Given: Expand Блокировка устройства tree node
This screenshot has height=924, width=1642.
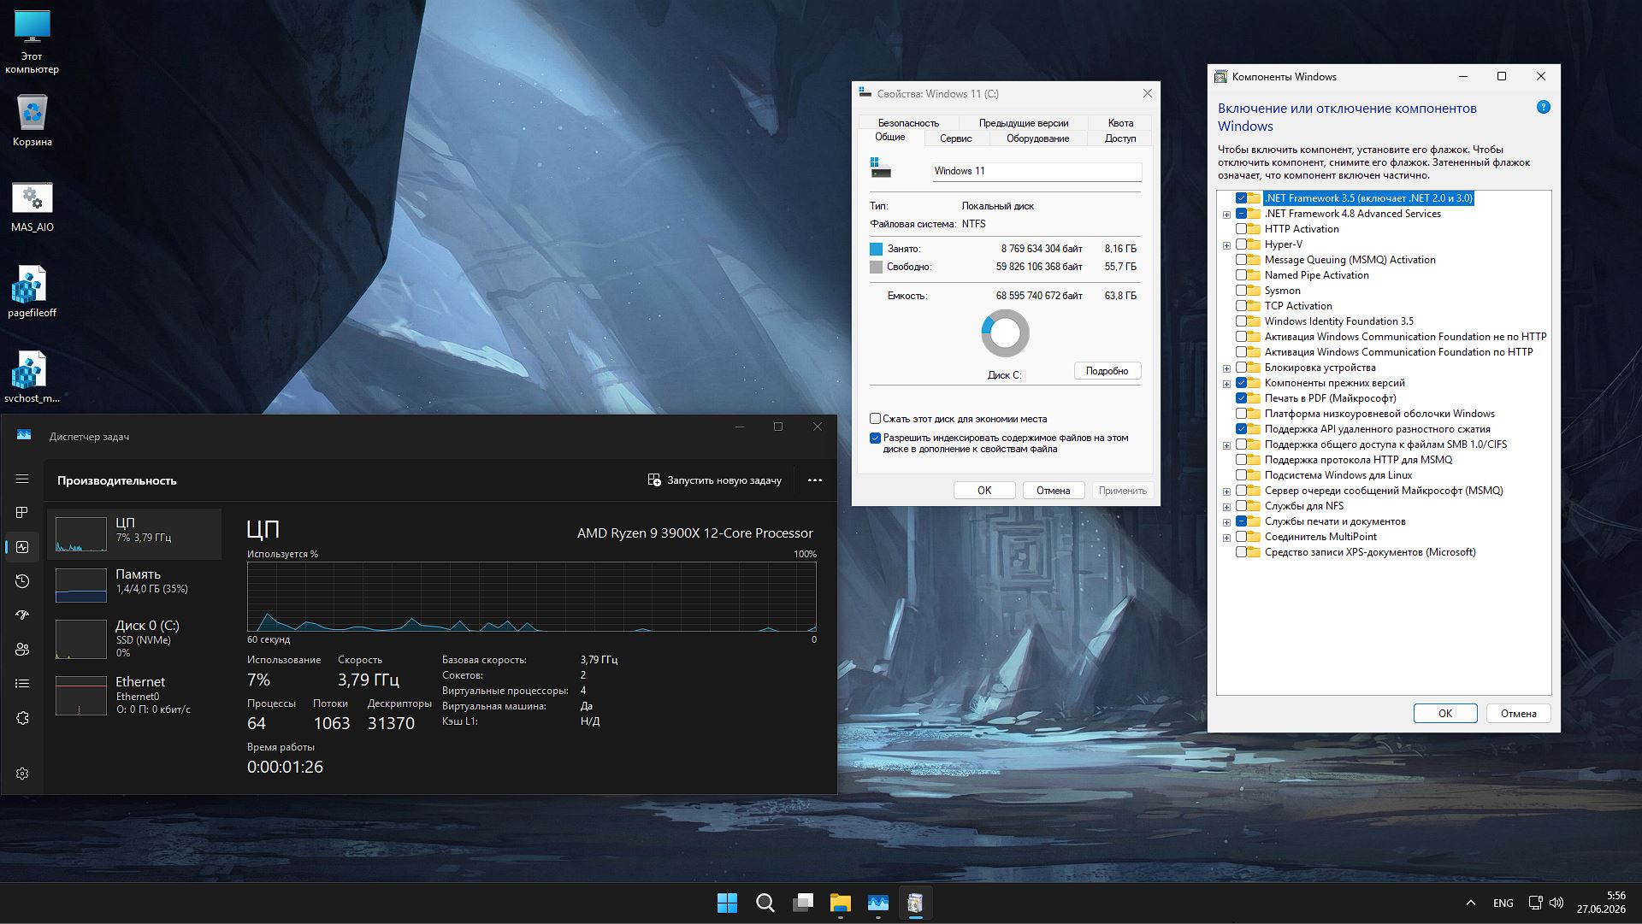Looking at the screenshot, I should coord(1226,368).
